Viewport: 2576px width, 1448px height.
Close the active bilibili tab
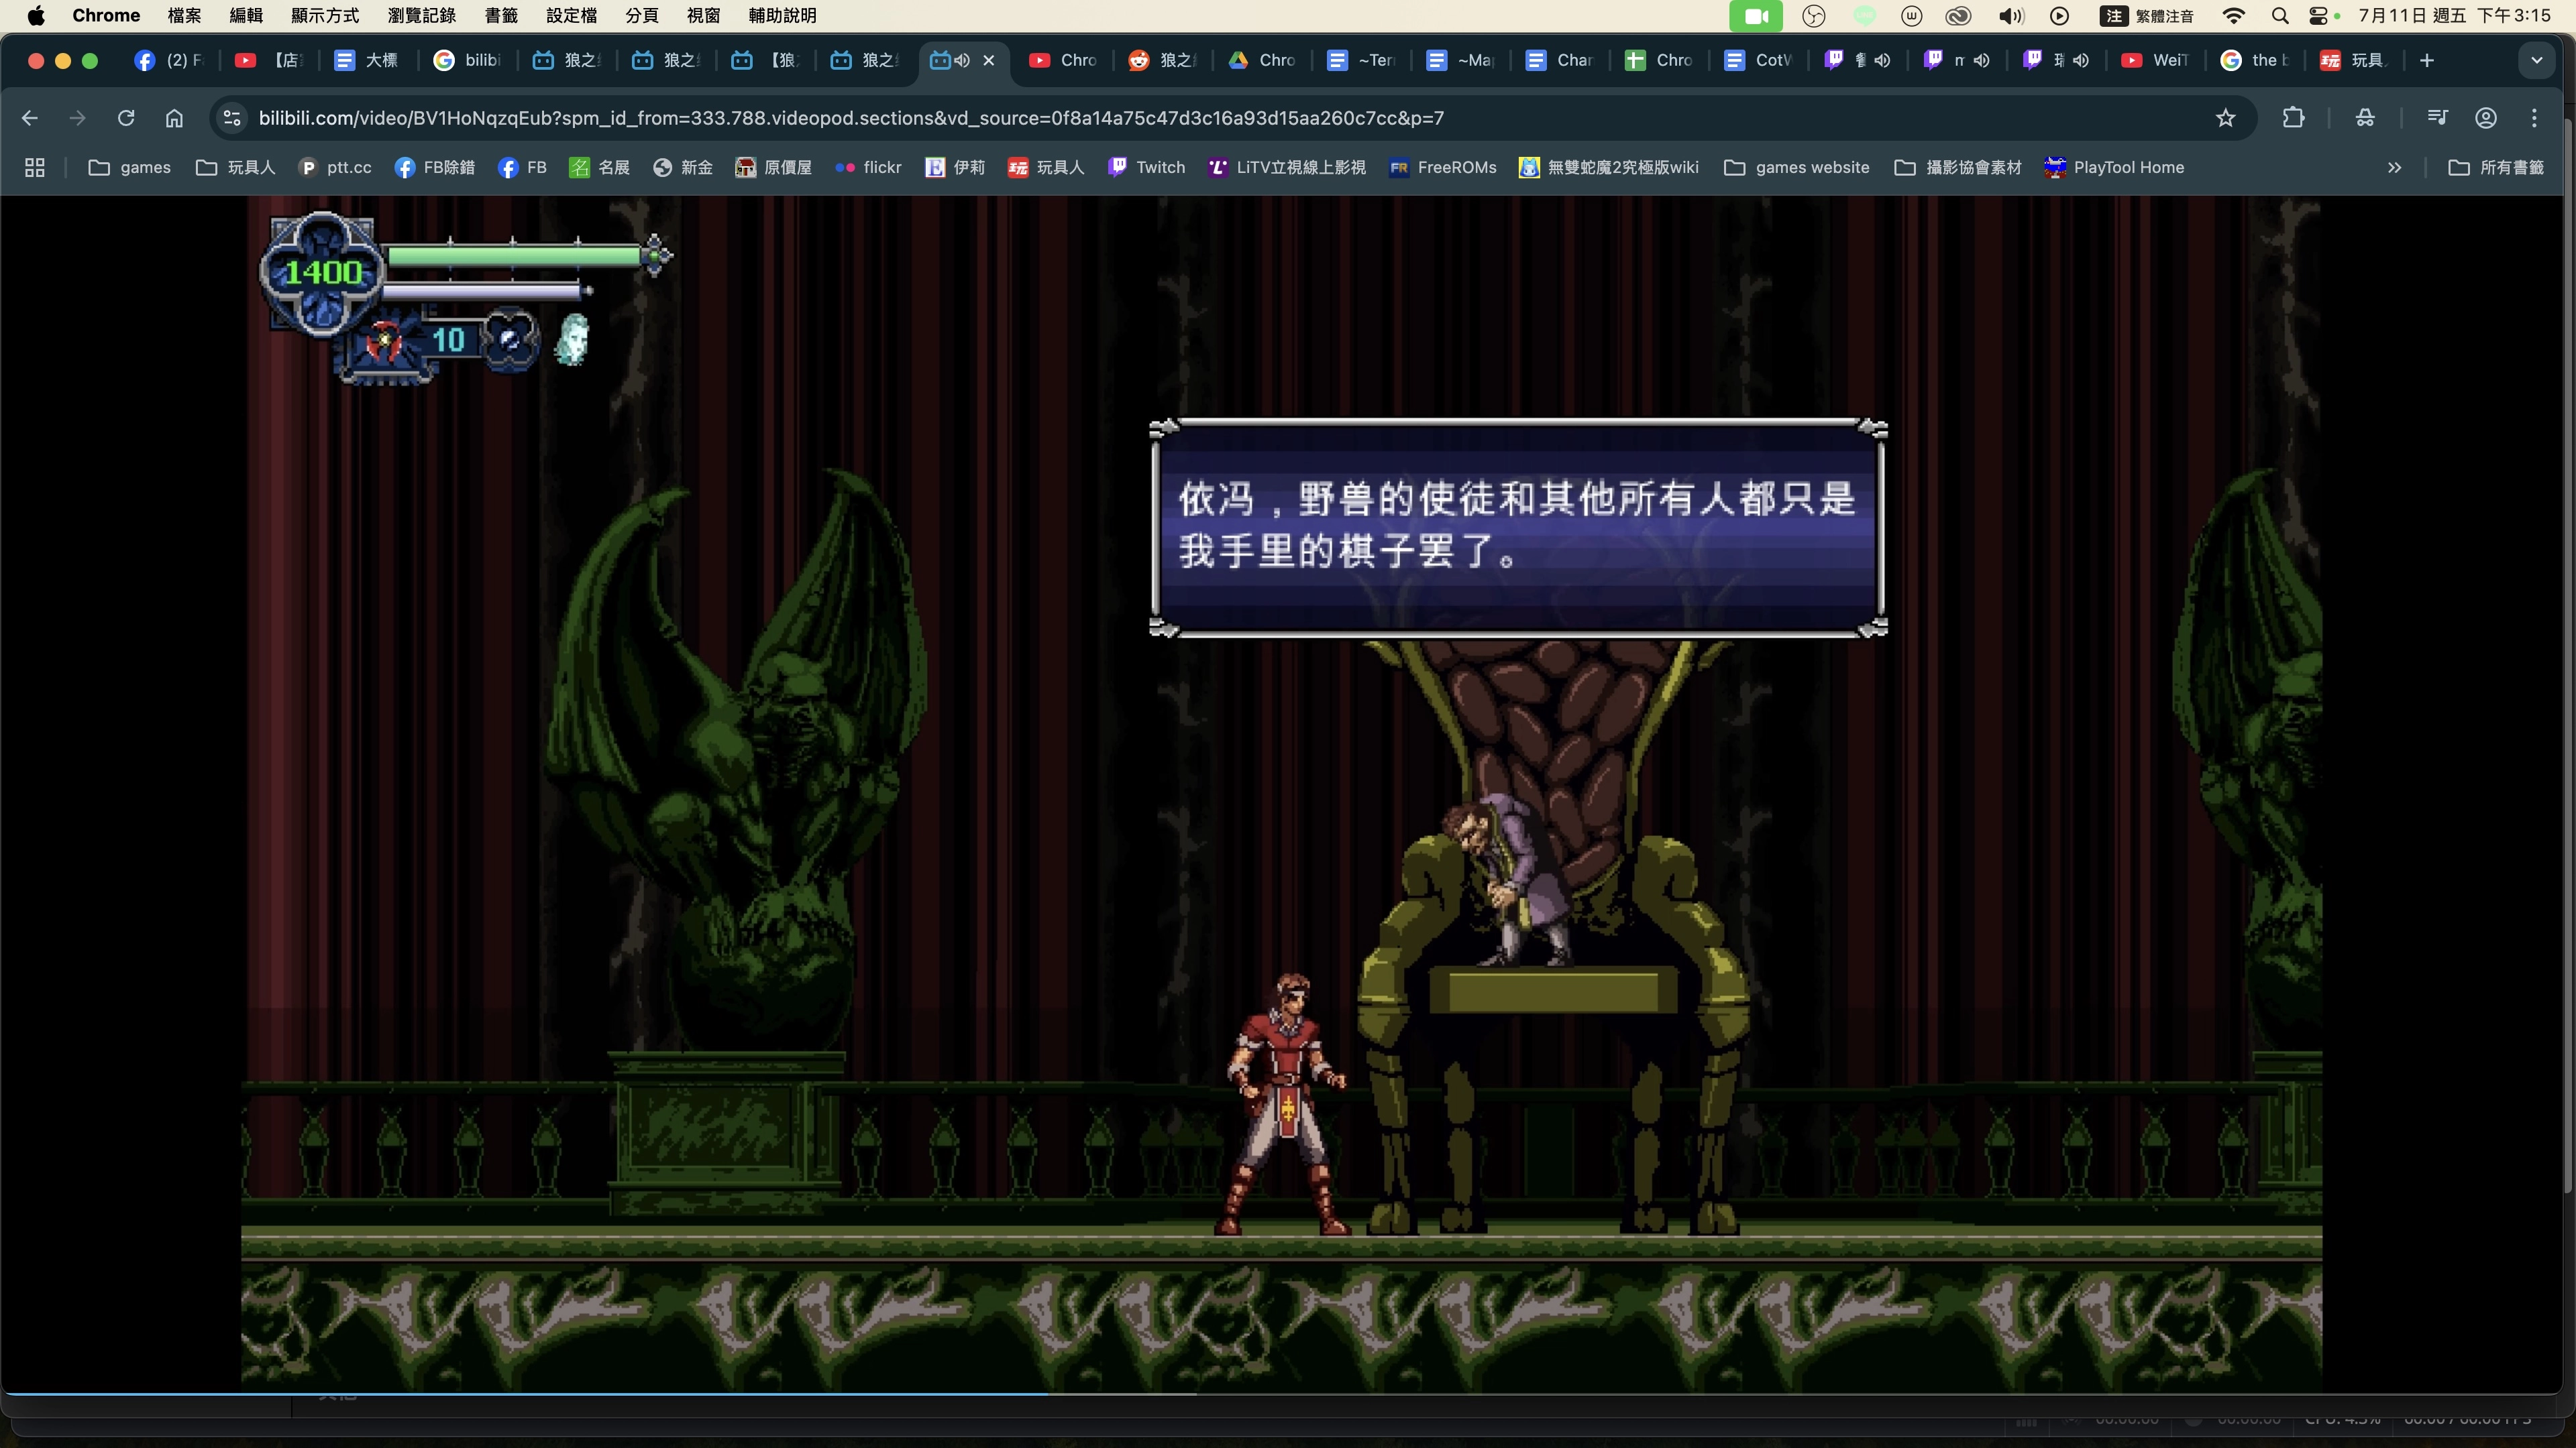coord(989,60)
